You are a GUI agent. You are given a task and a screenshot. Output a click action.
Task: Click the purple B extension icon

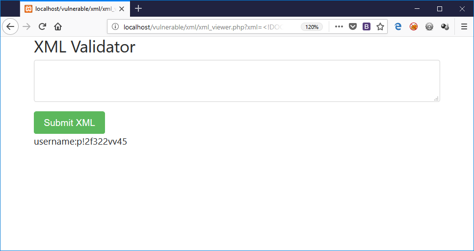coord(367,27)
